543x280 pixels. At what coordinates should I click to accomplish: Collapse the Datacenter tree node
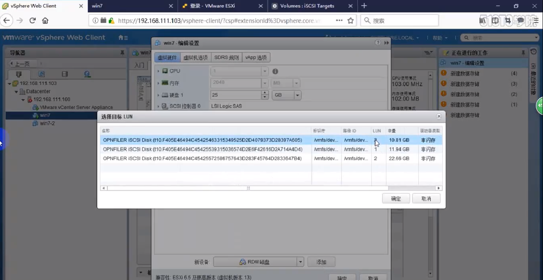pyautogui.click(x=16, y=92)
